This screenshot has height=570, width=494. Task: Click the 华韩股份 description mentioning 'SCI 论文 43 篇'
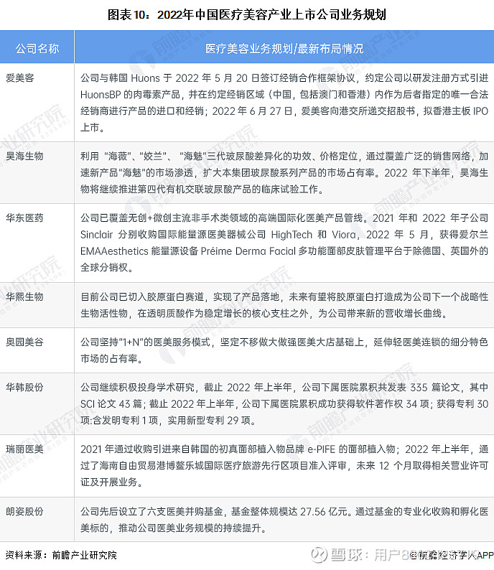284,403
